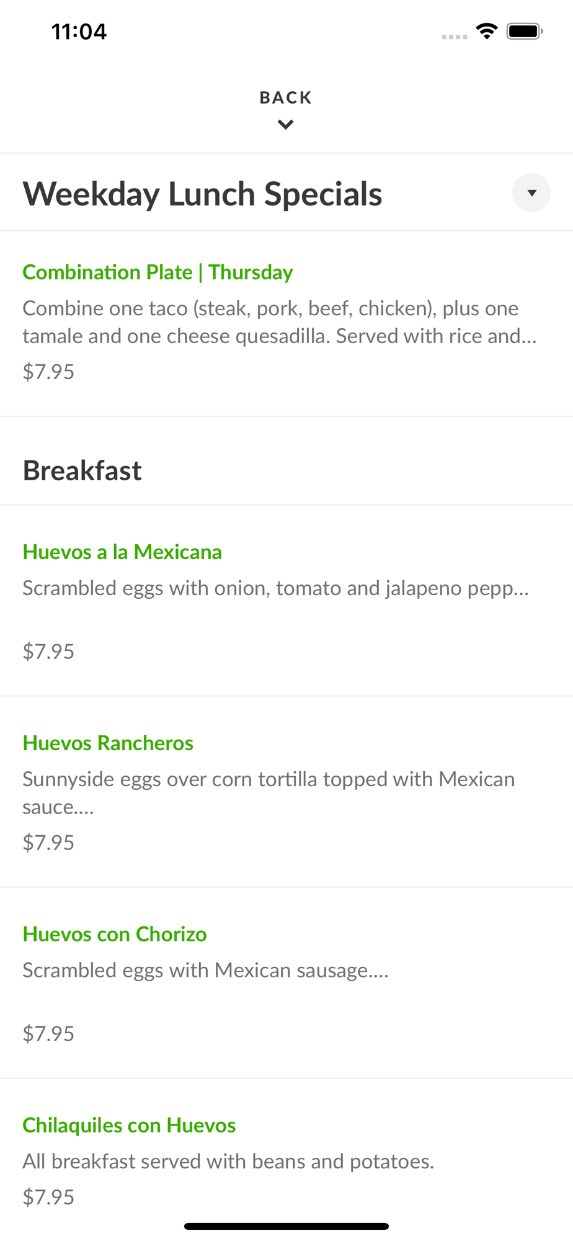The height and width of the screenshot is (1241, 573).
Task: Select Huevos con Chorizo item
Action: click(x=115, y=934)
